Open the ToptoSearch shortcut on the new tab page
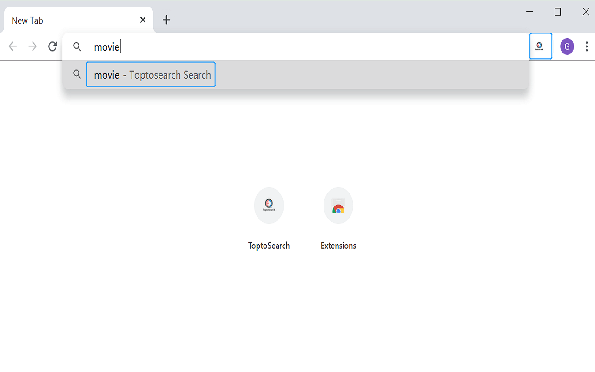This screenshot has width=595, height=372. [x=269, y=205]
